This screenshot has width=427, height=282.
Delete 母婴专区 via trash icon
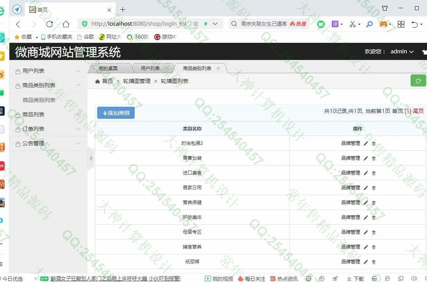[x=374, y=232]
